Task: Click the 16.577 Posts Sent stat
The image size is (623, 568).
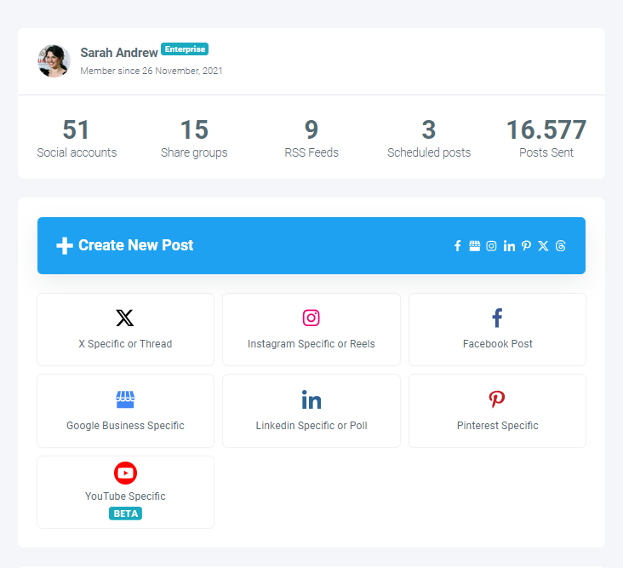Action: 546,138
